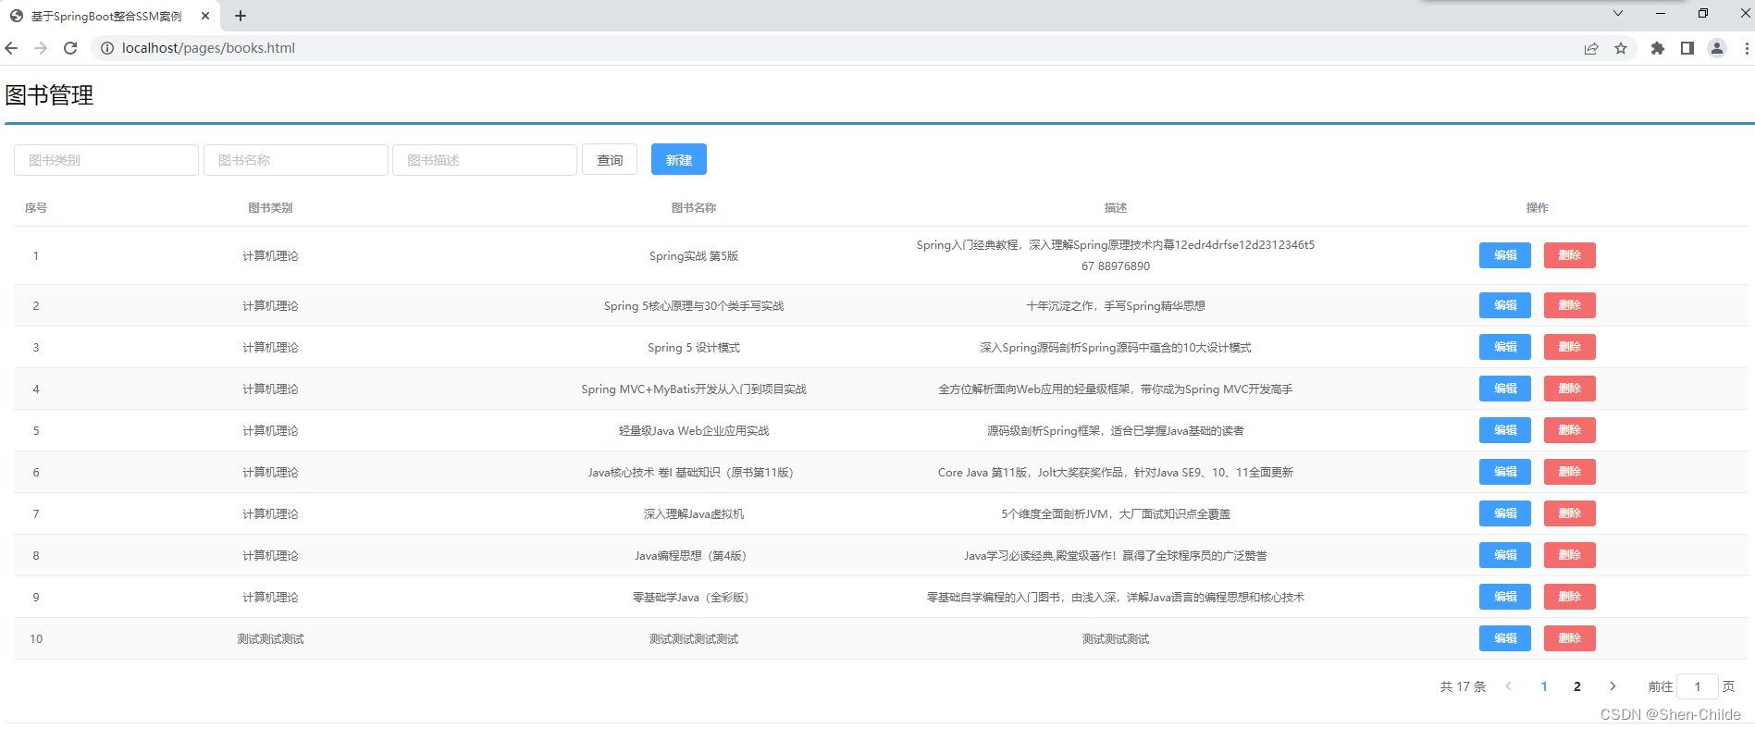Viewport: 1755px width, 729px height.
Task: Select pagination page 1
Action: click(x=1544, y=686)
